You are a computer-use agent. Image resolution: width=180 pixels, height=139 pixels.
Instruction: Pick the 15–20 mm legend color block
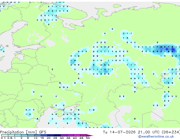point(44,135)
